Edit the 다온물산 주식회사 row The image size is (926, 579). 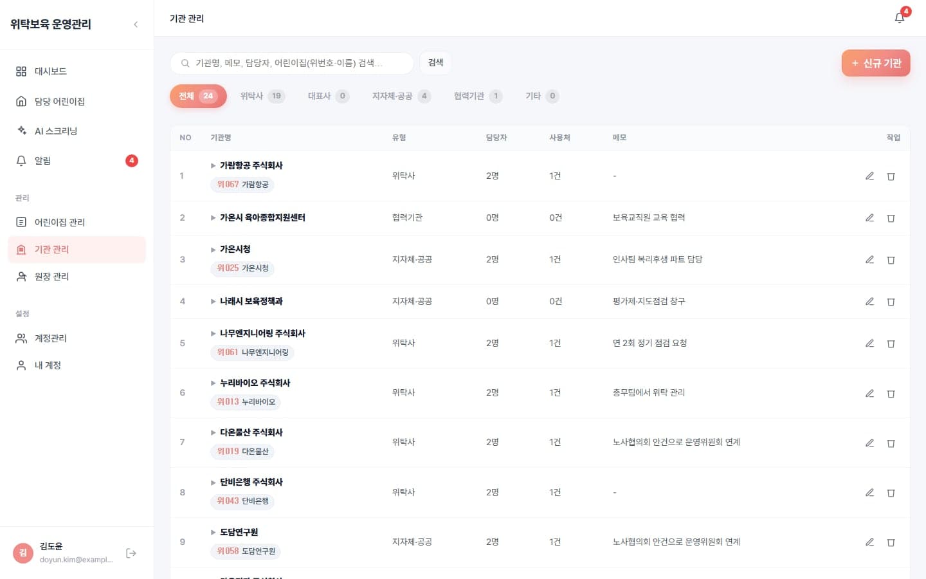click(869, 443)
